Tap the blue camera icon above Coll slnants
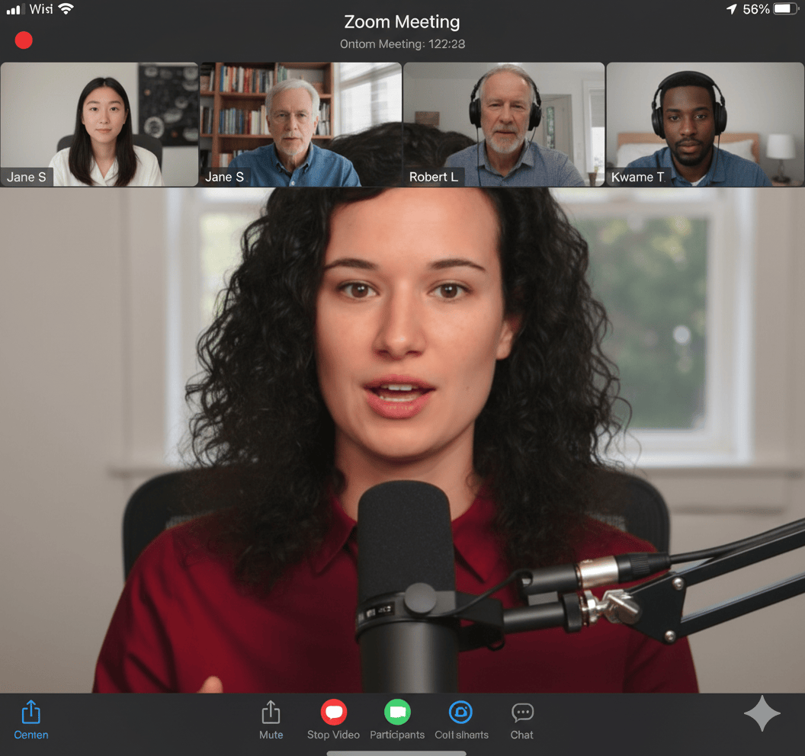Image resolution: width=805 pixels, height=756 pixels. pyautogui.click(x=460, y=713)
